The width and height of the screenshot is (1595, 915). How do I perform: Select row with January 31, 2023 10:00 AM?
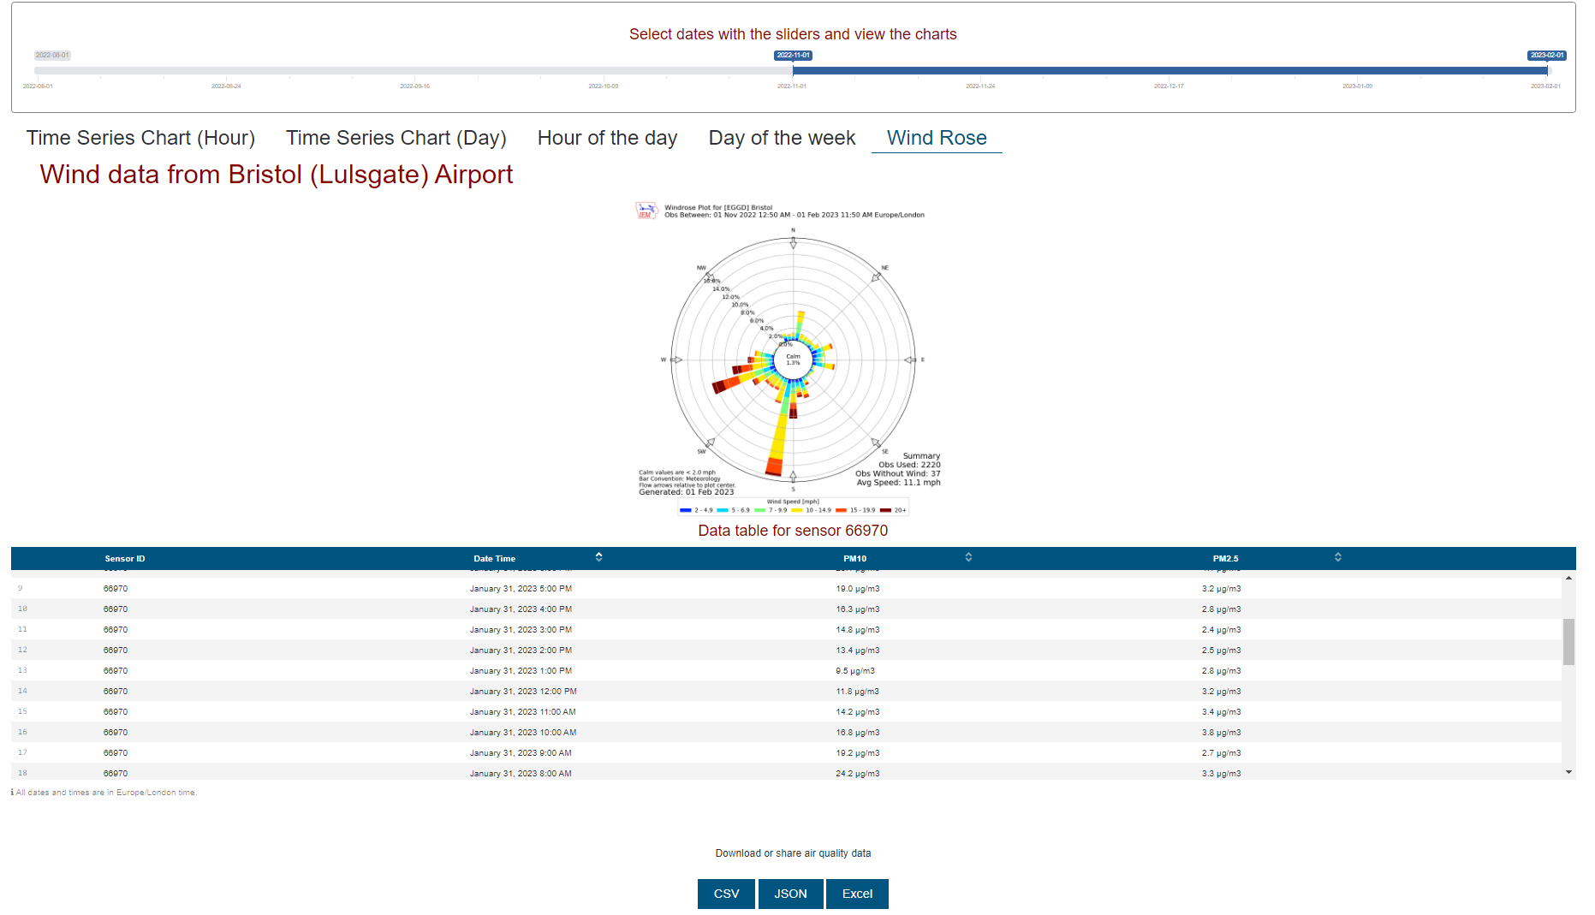pos(786,733)
